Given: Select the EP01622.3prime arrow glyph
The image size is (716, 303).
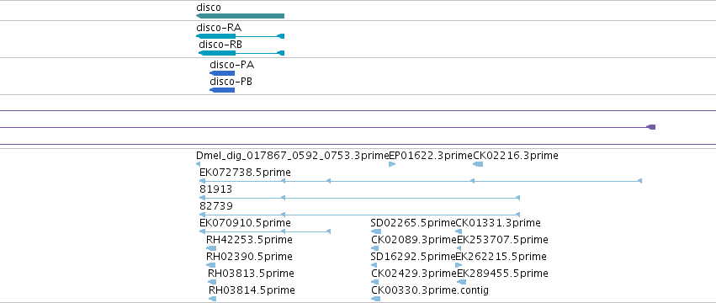Looking at the screenshot, I should [x=392, y=164].
